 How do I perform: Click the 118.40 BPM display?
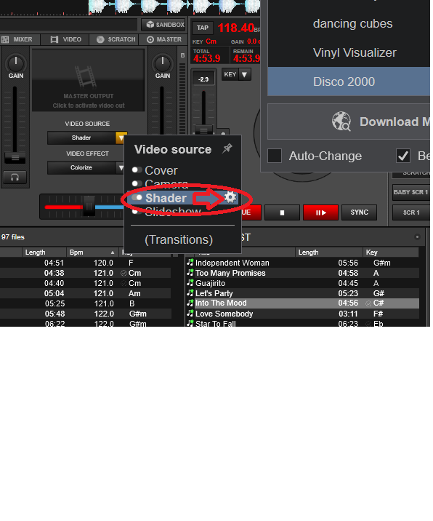click(236, 28)
